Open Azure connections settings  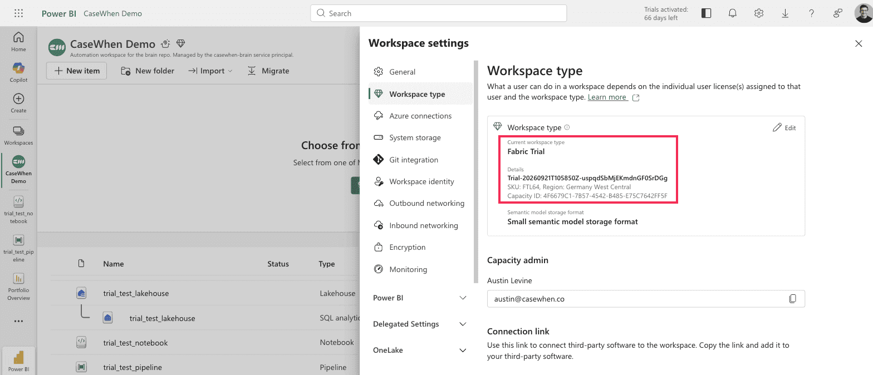pyautogui.click(x=420, y=116)
